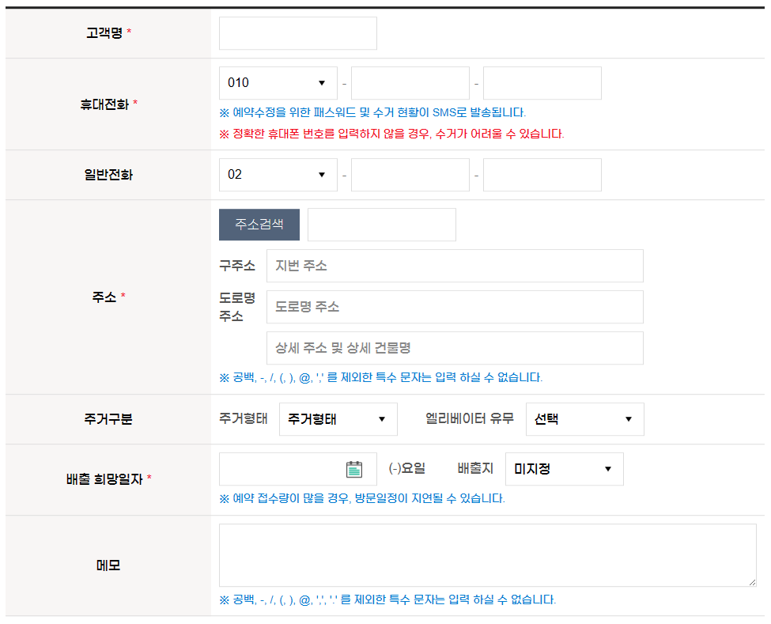Click the 주소검색 address search button
Image resolution: width=771 pixels, height=624 pixels.
[258, 224]
